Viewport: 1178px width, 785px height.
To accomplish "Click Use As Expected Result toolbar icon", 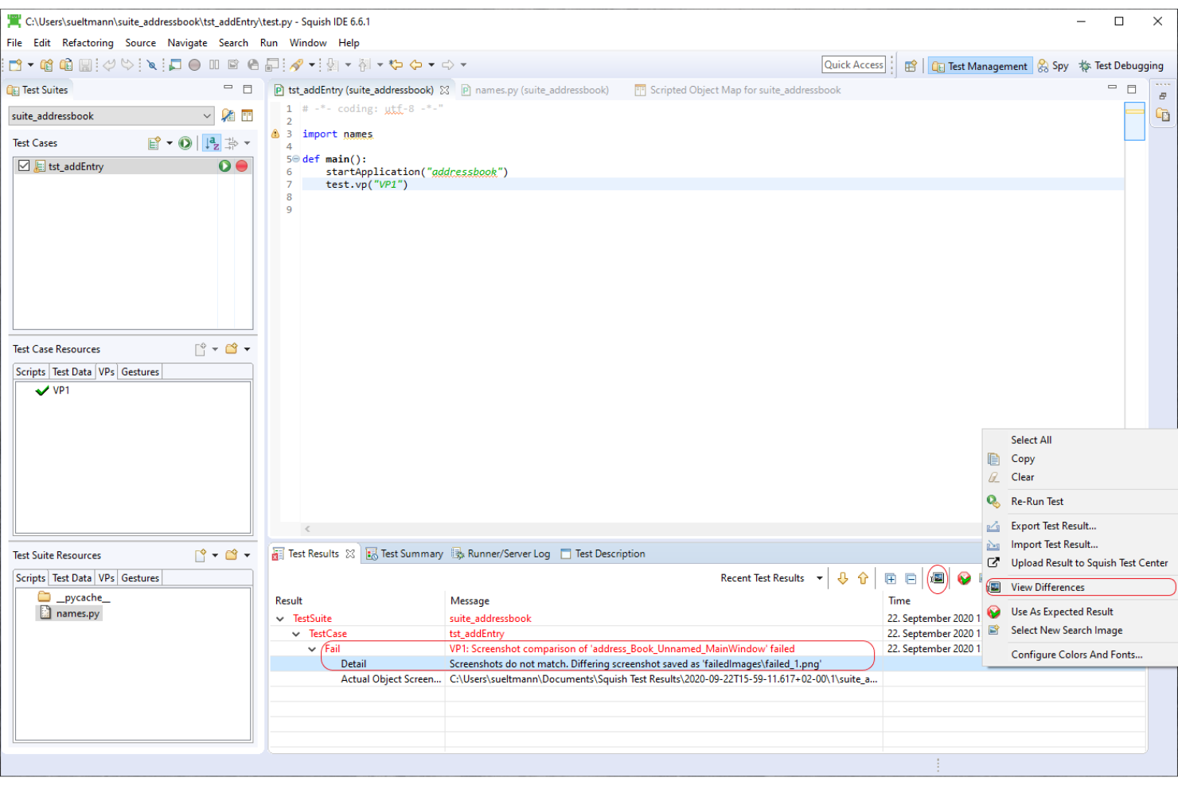I will tap(964, 578).
